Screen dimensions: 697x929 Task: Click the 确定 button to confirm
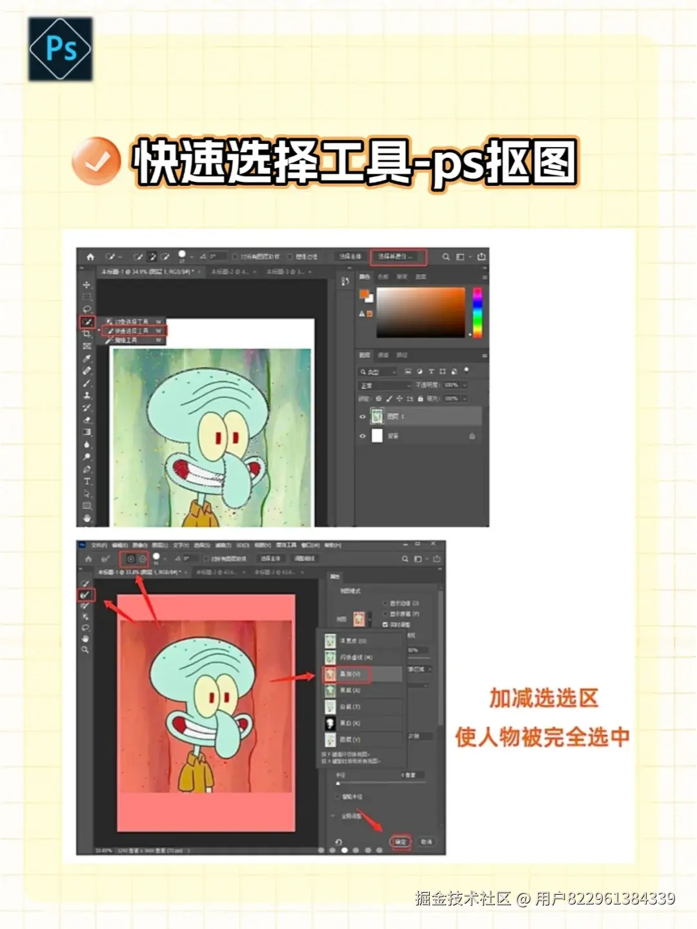tap(402, 842)
